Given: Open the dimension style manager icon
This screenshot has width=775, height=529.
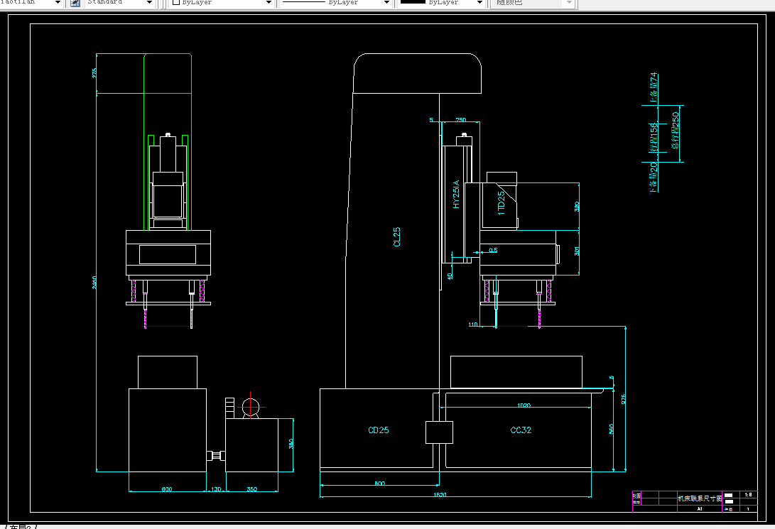Looking at the screenshot, I should tap(75, 2).
